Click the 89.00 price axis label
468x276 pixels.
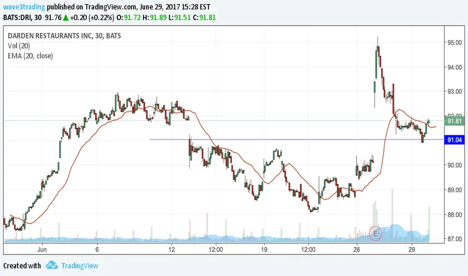pyautogui.click(x=454, y=190)
